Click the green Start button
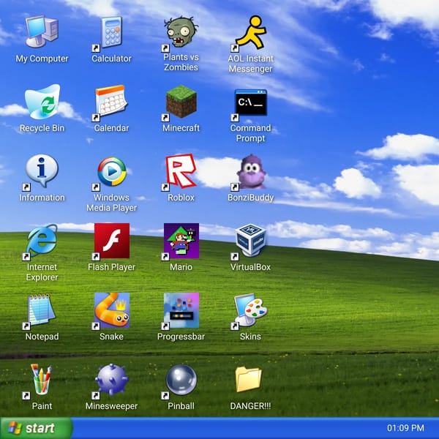This screenshot has height=439, width=439. pos(37,428)
